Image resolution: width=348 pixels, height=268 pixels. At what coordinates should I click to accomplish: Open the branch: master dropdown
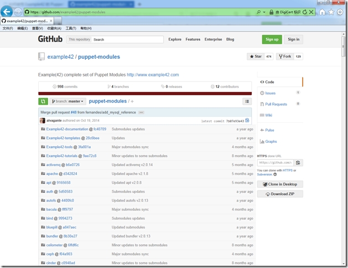pos(67,101)
